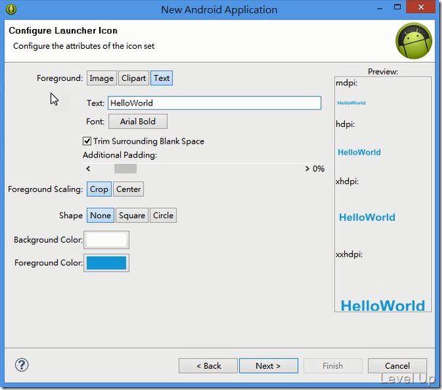Open the Background Color white swatch
The image size is (442, 390).
pyautogui.click(x=106, y=240)
